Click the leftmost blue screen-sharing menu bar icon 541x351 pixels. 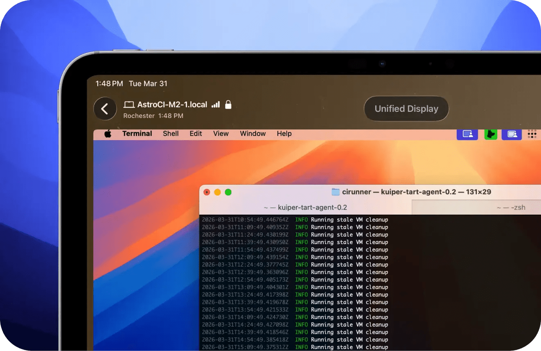pyautogui.click(x=467, y=134)
